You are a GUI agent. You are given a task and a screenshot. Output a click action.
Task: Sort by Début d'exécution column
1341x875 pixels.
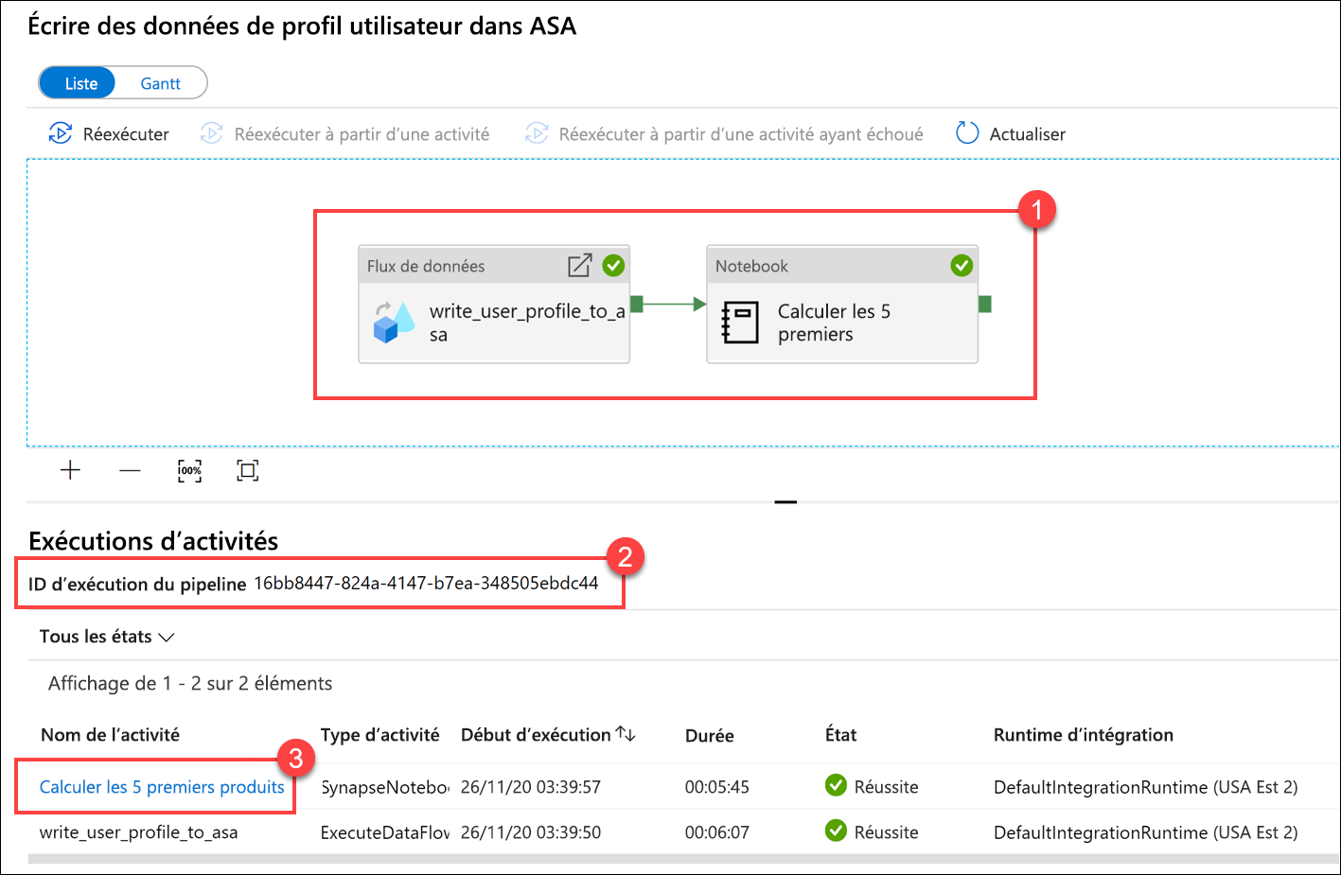tap(548, 734)
